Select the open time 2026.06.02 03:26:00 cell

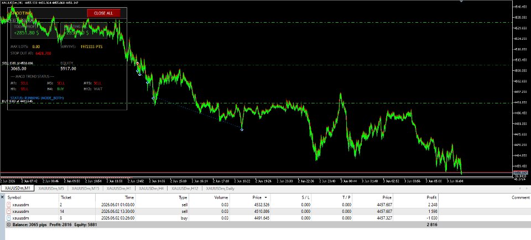pyautogui.click(x=118, y=218)
